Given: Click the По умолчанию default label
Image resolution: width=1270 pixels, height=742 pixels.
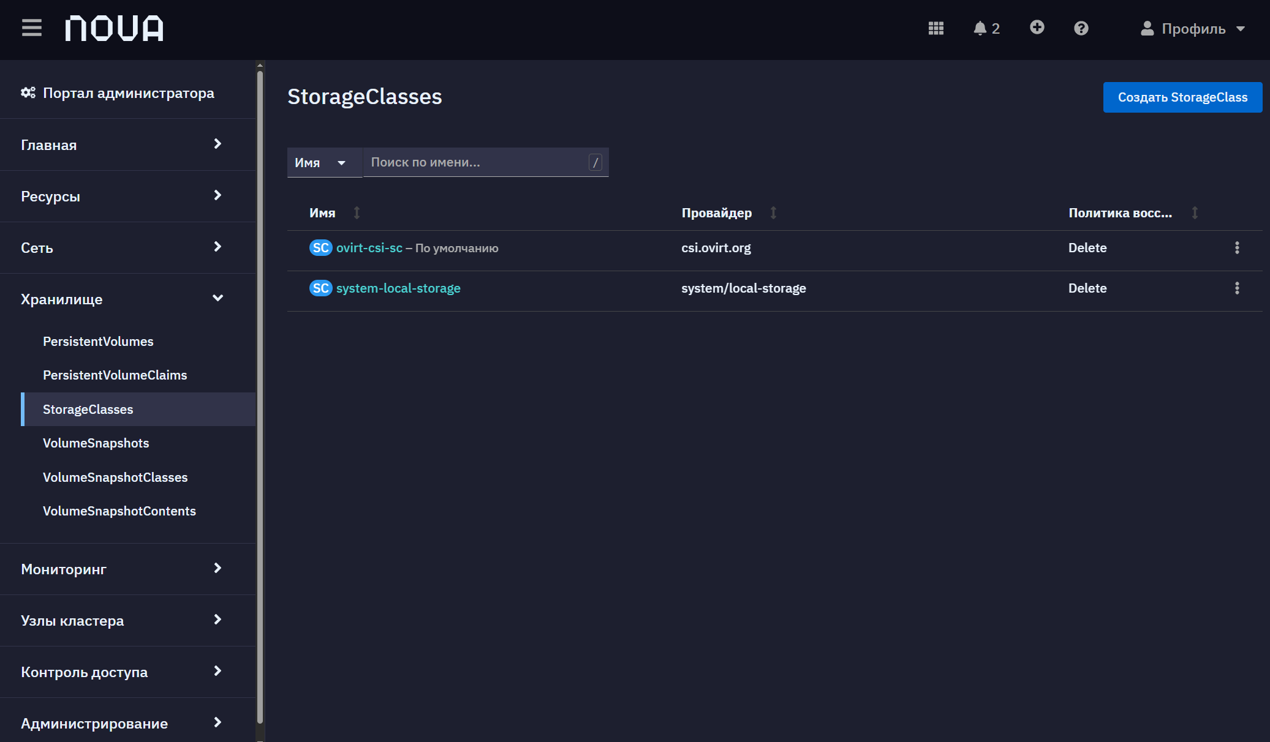Looking at the screenshot, I should [456, 249].
